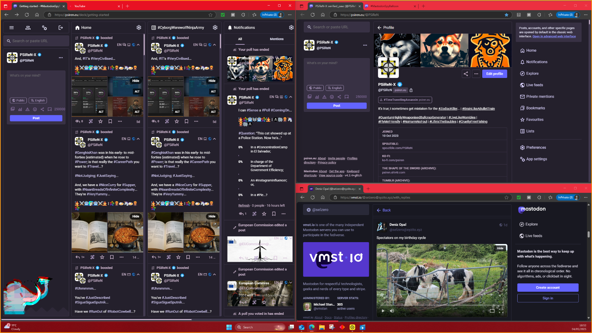This screenshot has height=333, width=592.
Task: Favourite the first Home column post
Action: coord(101,121)
